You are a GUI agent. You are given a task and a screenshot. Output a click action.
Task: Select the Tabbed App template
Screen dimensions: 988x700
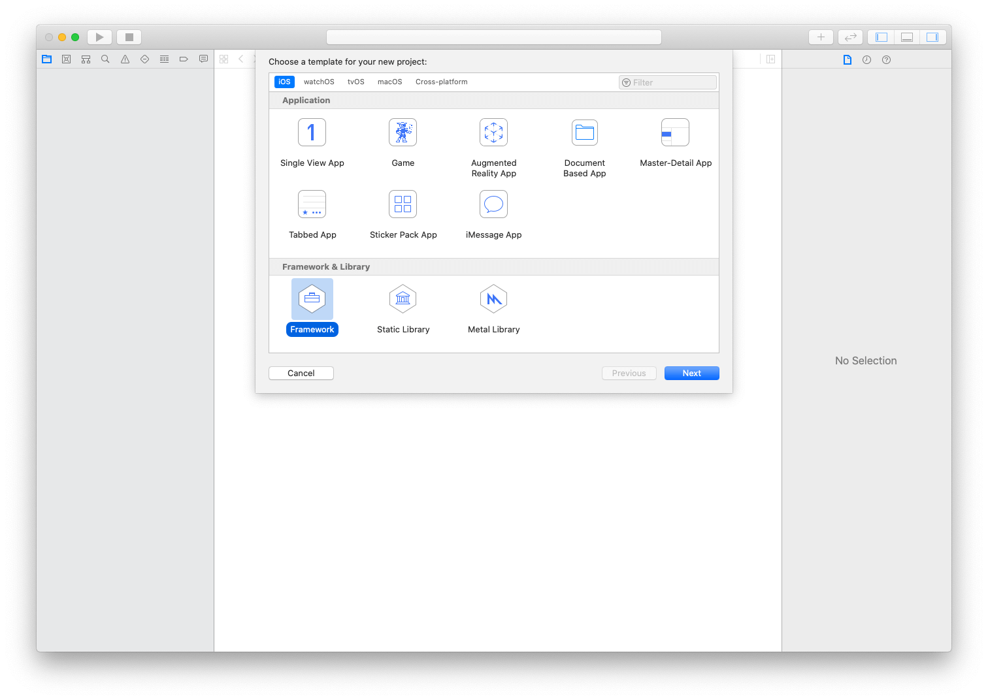(312, 215)
